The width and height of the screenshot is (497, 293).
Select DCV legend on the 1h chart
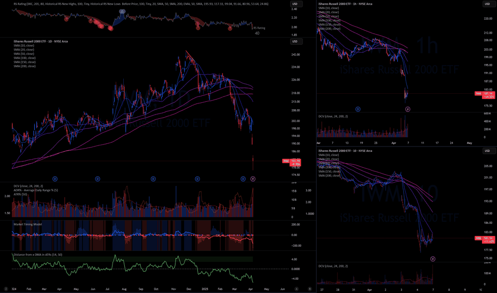(x=333, y=117)
